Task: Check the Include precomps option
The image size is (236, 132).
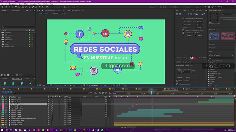Action: tap(177, 84)
